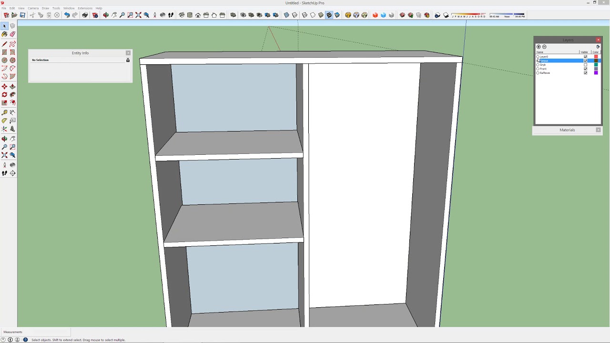Enable visibility checkbox for Gryb layer
610x343 pixels.
(x=586, y=65)
